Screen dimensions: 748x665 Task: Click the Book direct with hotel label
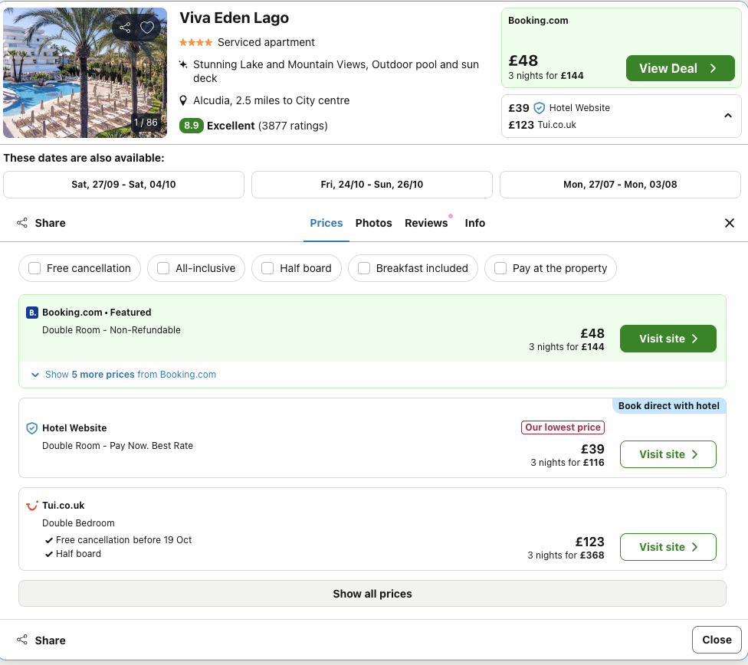pyautogui.click(x=669, y=406)
